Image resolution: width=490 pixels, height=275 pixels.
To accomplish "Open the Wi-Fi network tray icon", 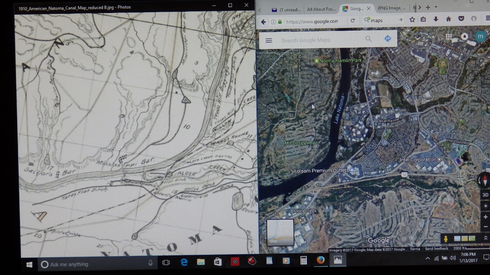I will 437,258.
